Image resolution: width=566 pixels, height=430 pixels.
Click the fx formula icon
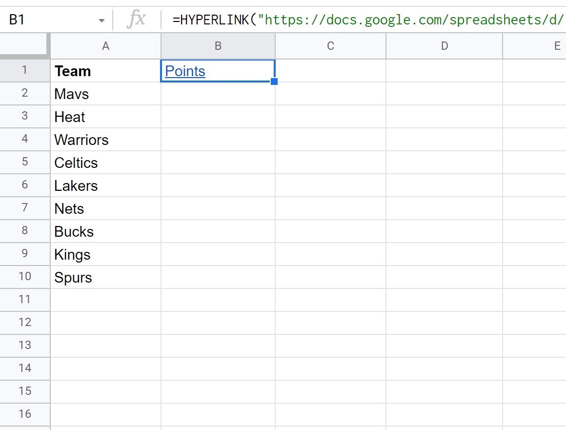[137, 20]
